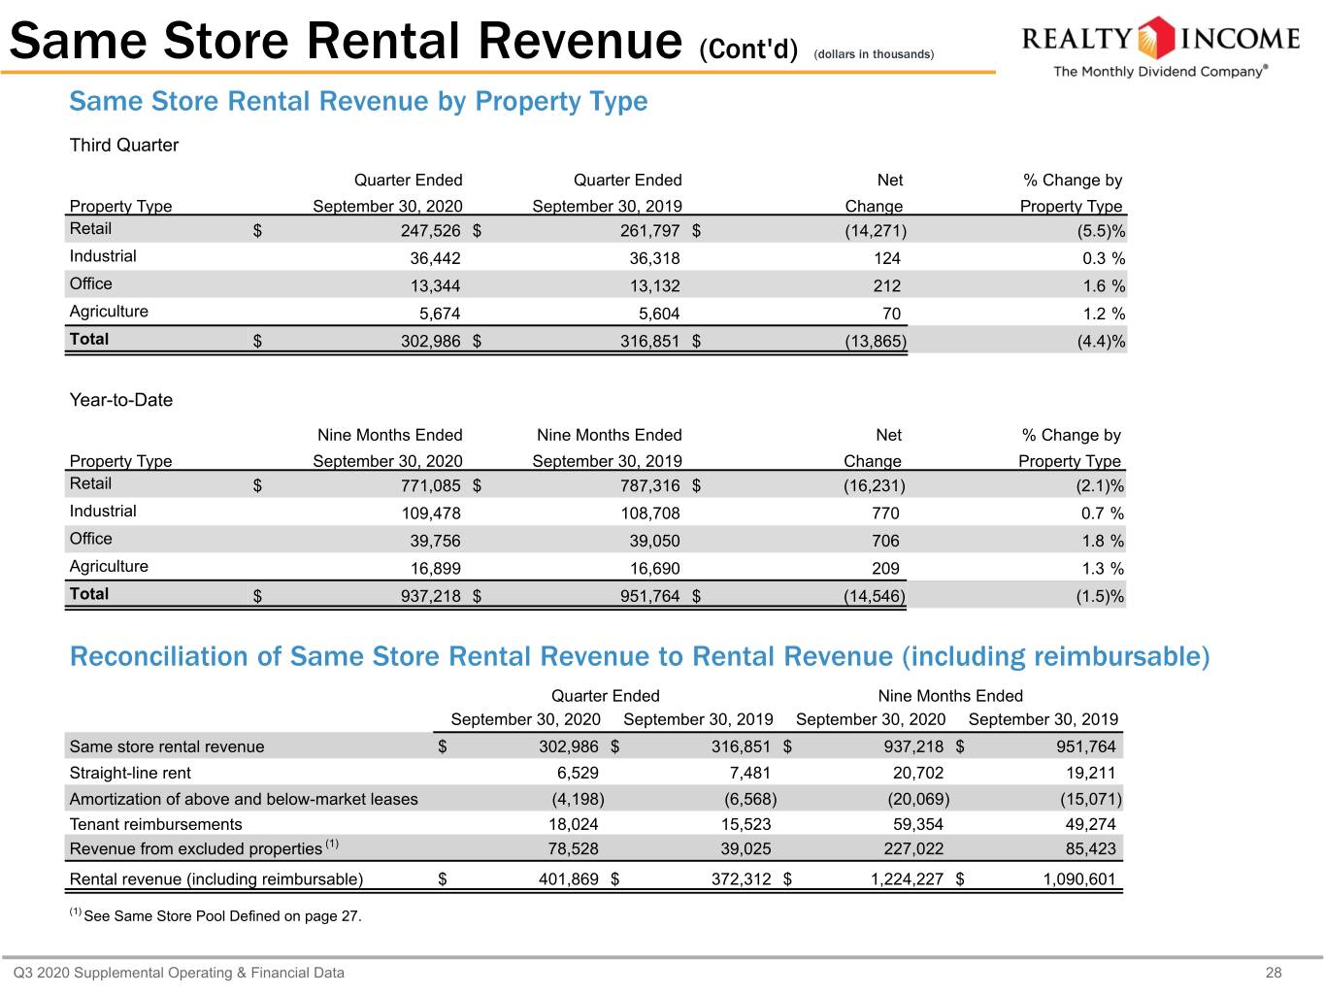Click the Reconciliation of Same Store Rental Revenue heading
This screenshot has height=994, width=1325.
[x=640, y=657]
